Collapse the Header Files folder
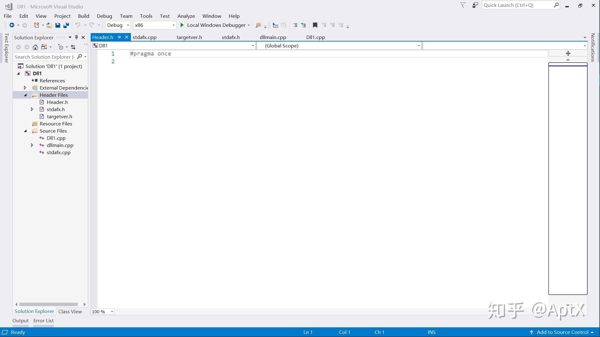The width and height of the screenshot is (600, 337). tap(26, 95)
